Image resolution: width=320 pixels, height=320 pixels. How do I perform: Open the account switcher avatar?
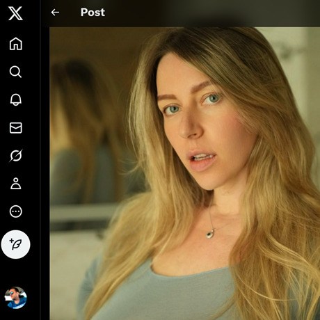(16, 298)
